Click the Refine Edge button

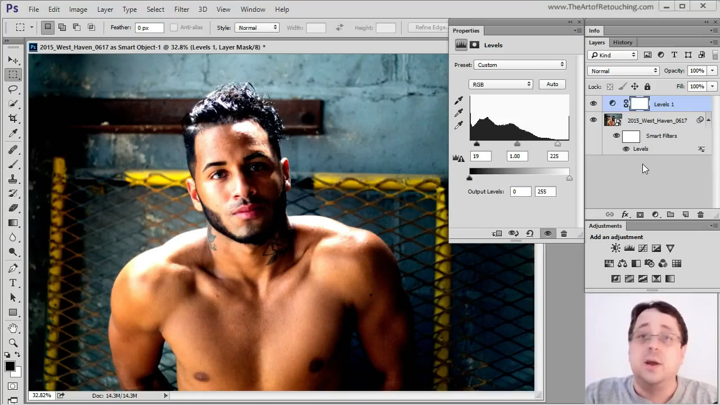tap(431, 28)
